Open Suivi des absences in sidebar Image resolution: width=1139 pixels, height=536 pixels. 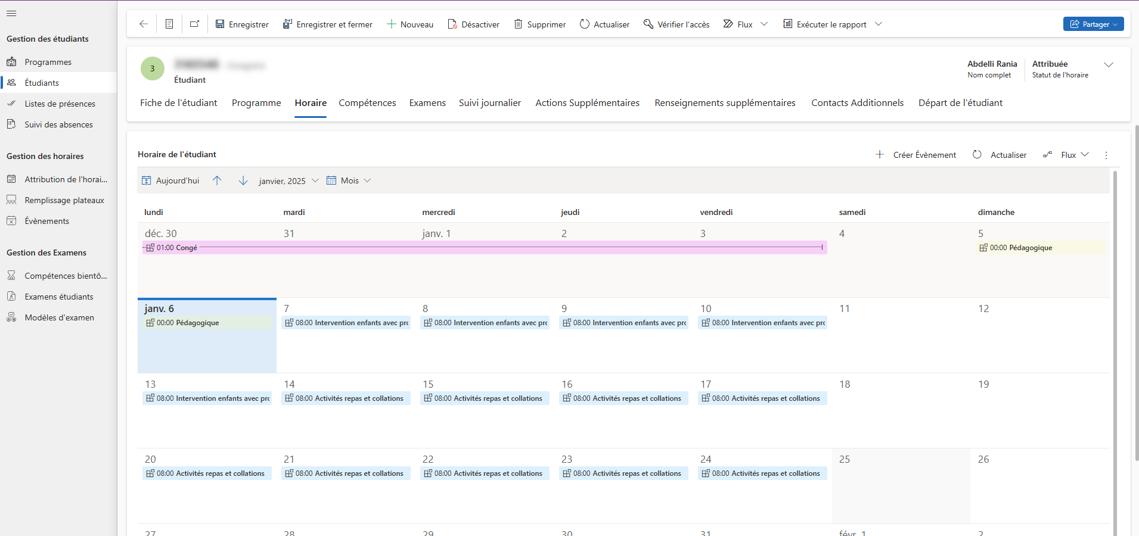point(58,124)
